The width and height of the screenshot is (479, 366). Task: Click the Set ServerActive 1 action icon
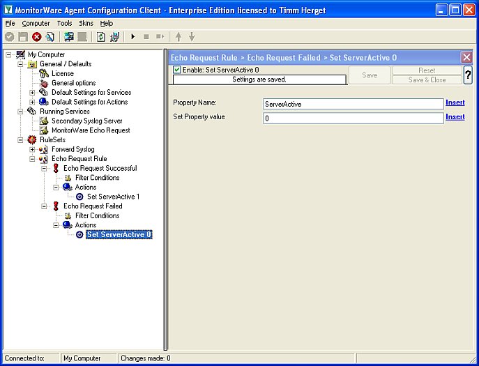79,197
